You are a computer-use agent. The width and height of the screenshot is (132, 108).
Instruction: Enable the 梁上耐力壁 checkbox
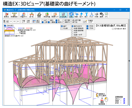[x=71, y=20]
